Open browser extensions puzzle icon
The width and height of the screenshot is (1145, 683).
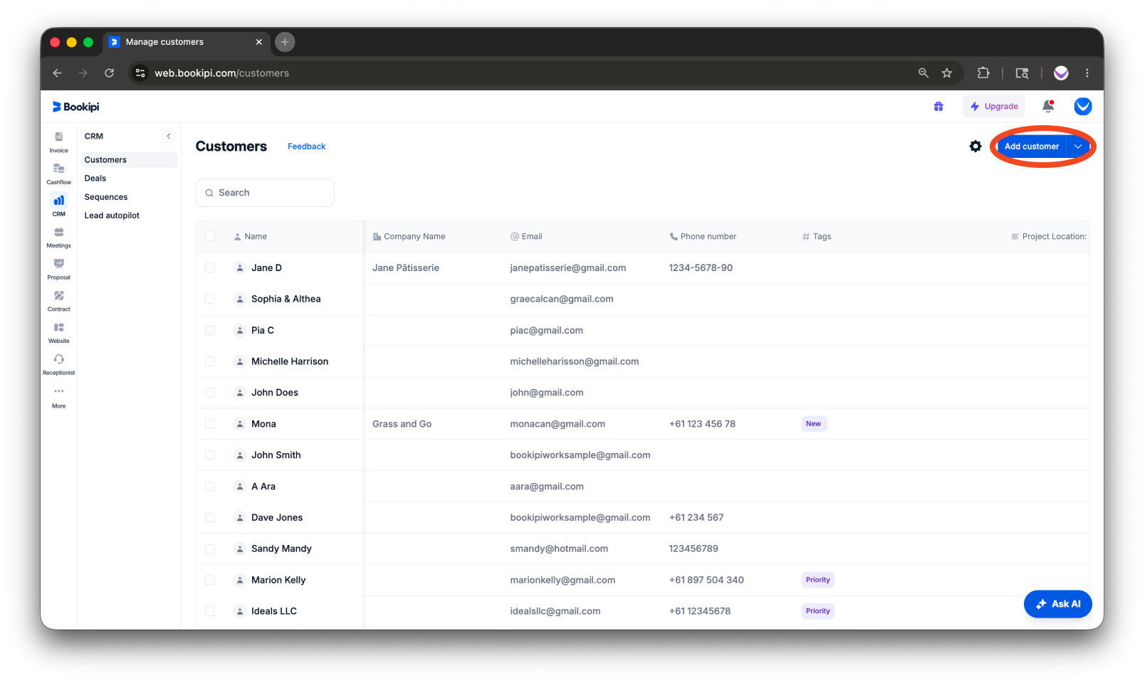coord(983,73)
